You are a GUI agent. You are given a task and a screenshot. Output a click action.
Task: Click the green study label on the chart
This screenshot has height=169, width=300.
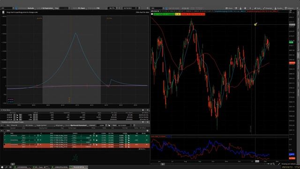point(164,14)
